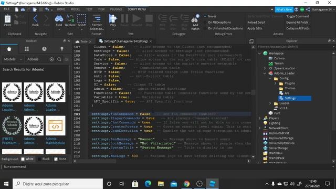Click New file icon in quick toolbar
Viewport: 336px width, 189px height.
point(17,9)
